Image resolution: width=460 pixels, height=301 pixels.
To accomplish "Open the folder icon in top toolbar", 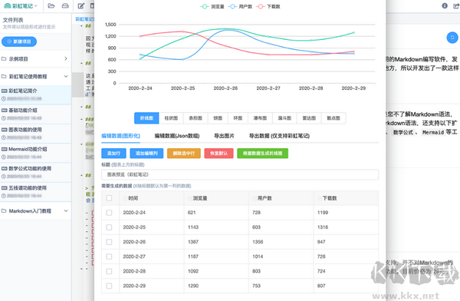I will (x=51, y=5).
